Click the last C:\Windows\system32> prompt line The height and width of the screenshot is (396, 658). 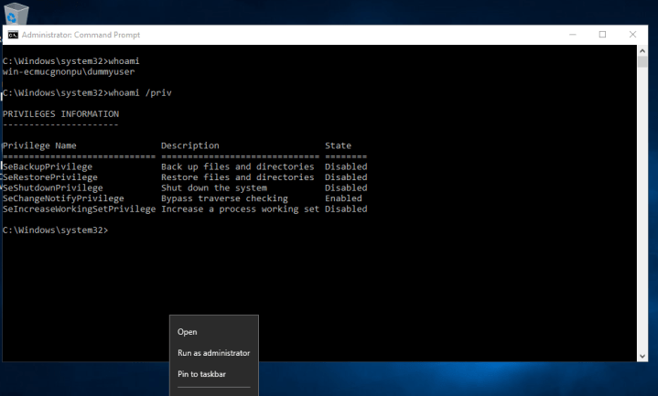[x=55, y=230]
